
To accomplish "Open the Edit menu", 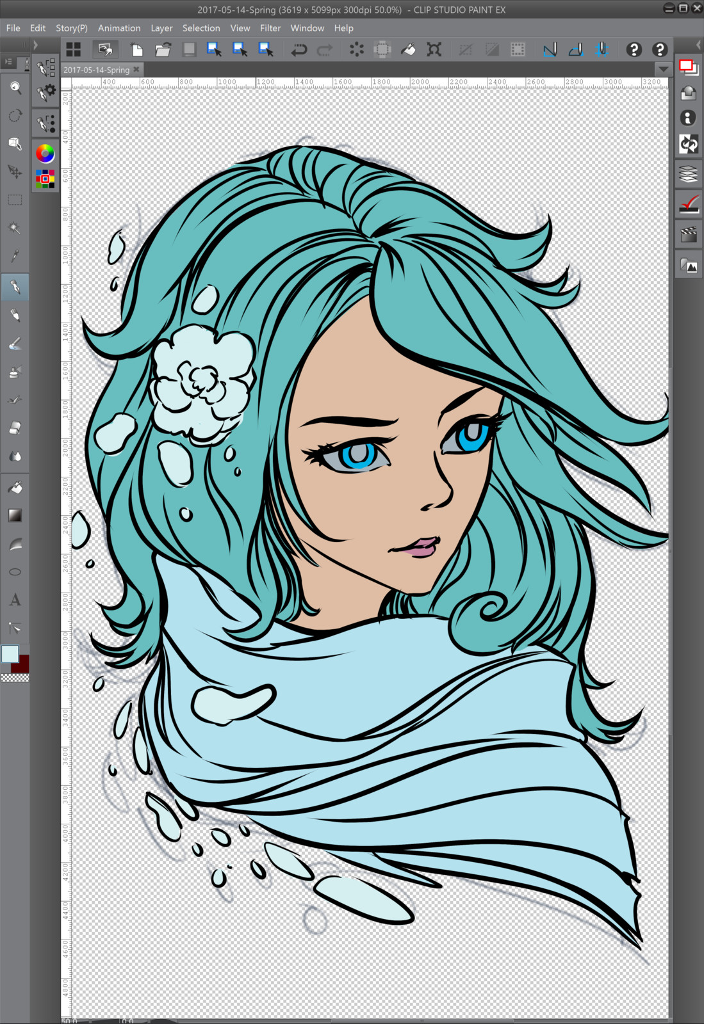I will [38, 28].
